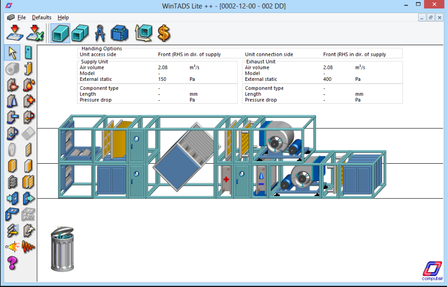447x287 pixels.
Task: Select the outlet damper arrow icon
Action: (x=28, y=198)
